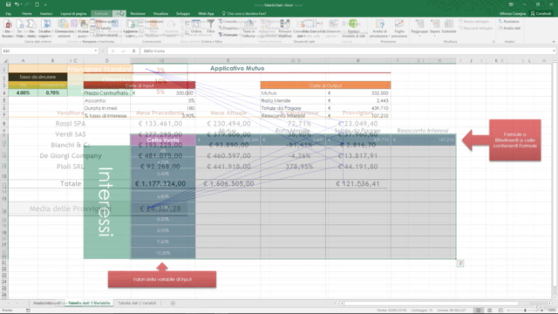
Task: Click the horizontal scrollbar
Action: point(431,304)
